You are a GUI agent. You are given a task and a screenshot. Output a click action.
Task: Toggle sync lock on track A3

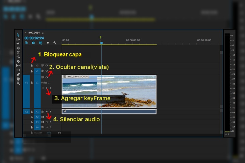43,122
